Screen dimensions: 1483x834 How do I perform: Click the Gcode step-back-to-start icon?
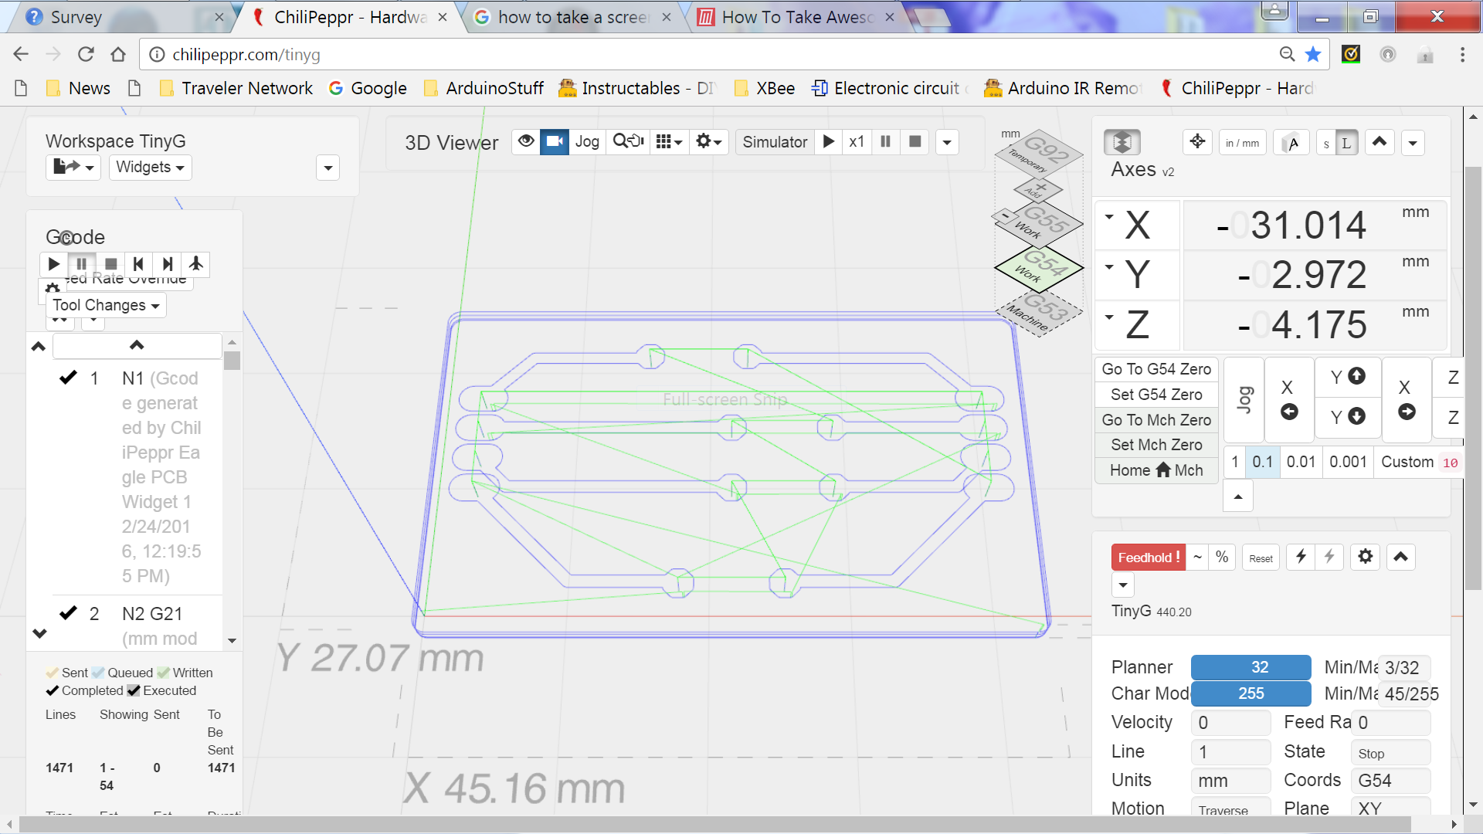tap(139, 264)
